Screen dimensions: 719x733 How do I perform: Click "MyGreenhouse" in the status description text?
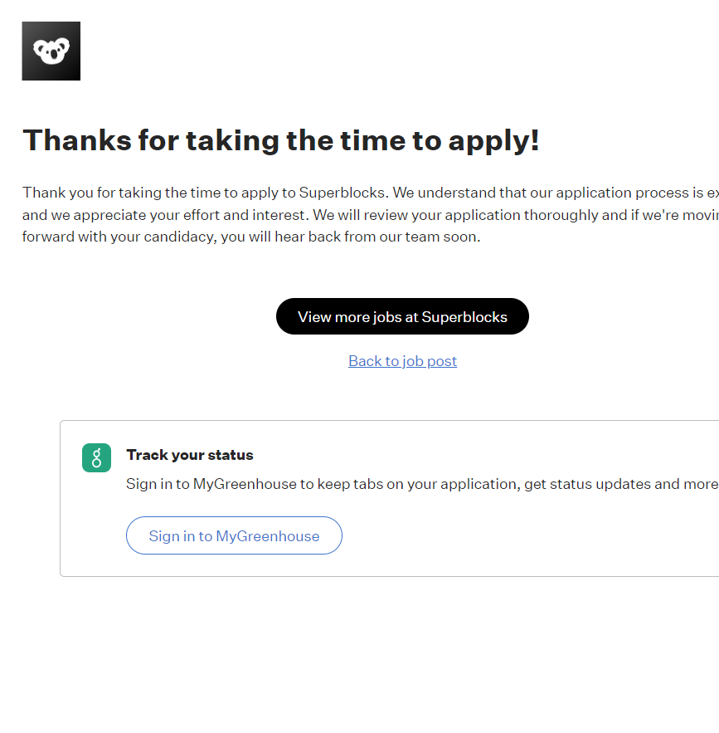point(245,484)
